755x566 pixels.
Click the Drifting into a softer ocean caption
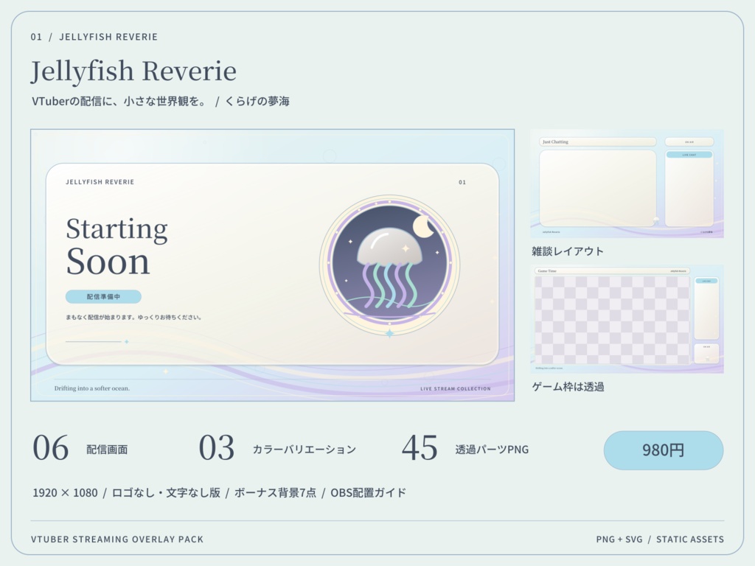point(92,388)
